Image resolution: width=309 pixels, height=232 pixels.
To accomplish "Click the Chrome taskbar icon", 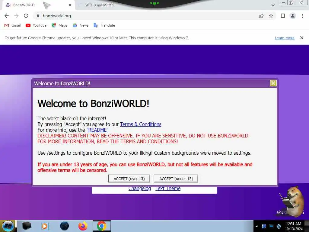I will 102,226.
